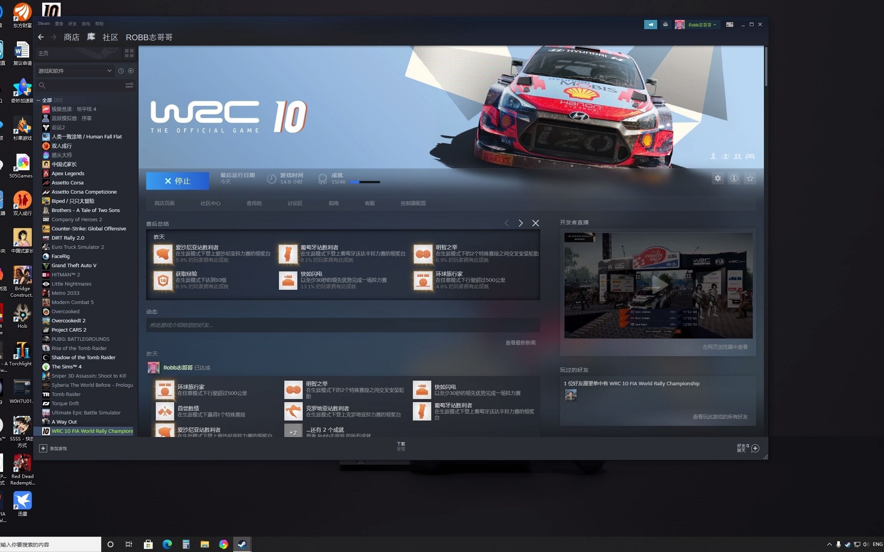Open friends and chat plus icon
Screen dimensions: 884x552
pos(755,448)
